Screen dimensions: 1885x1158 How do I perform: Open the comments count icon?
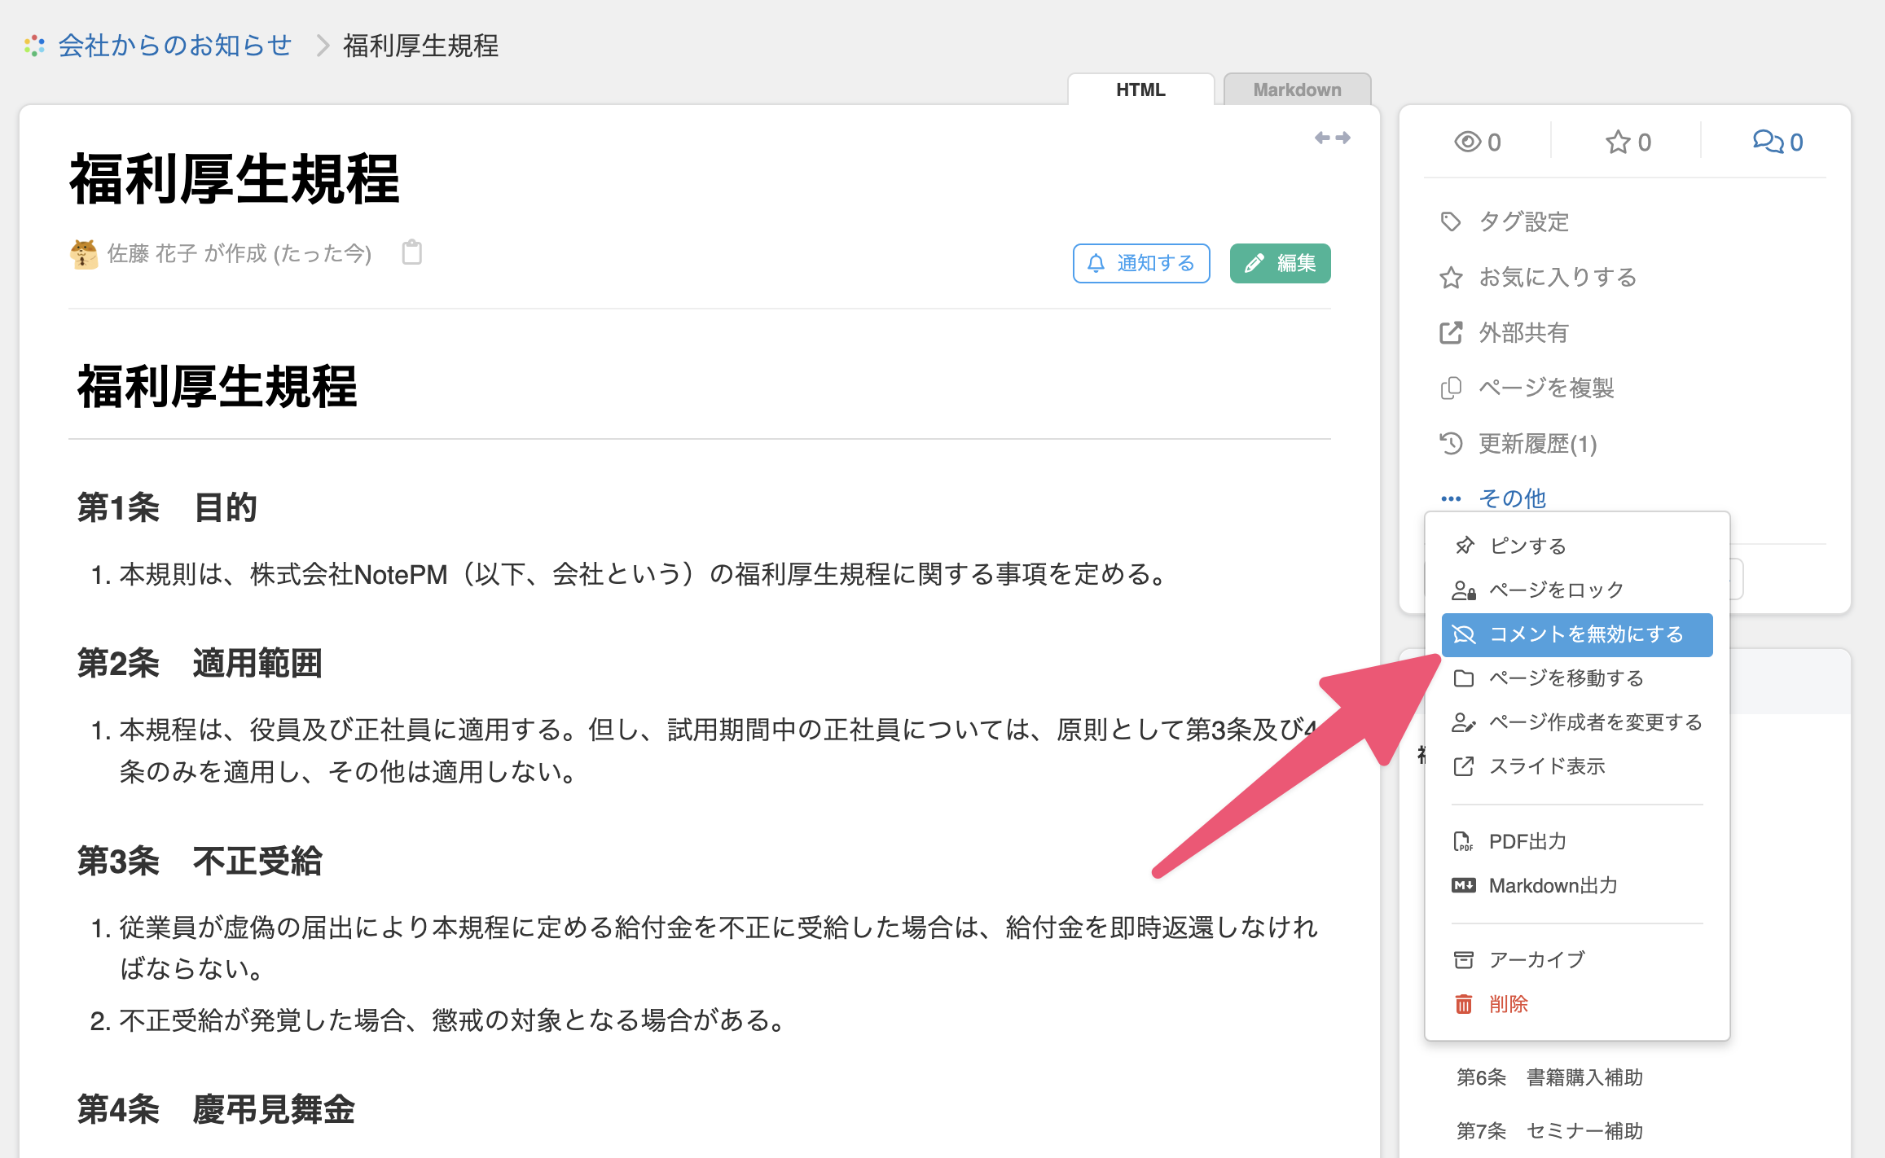pyautogui.click(x=1768, y=143)
